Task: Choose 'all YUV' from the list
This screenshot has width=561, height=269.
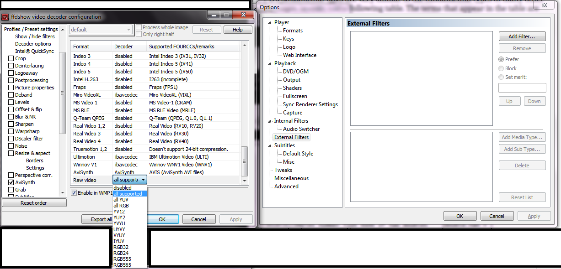Action: tap(130, 200)
